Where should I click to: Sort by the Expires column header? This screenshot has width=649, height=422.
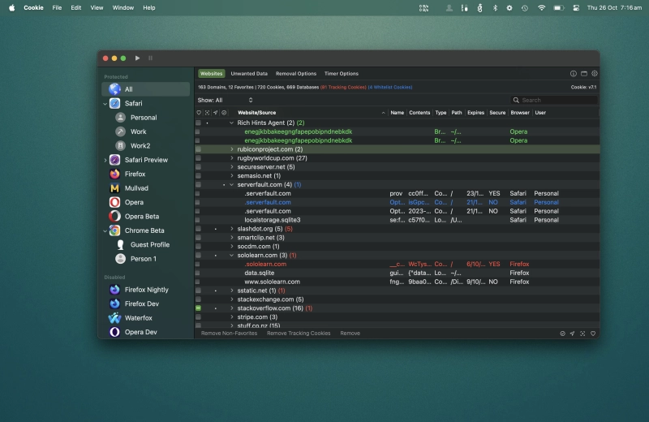(x=475, y=113)
